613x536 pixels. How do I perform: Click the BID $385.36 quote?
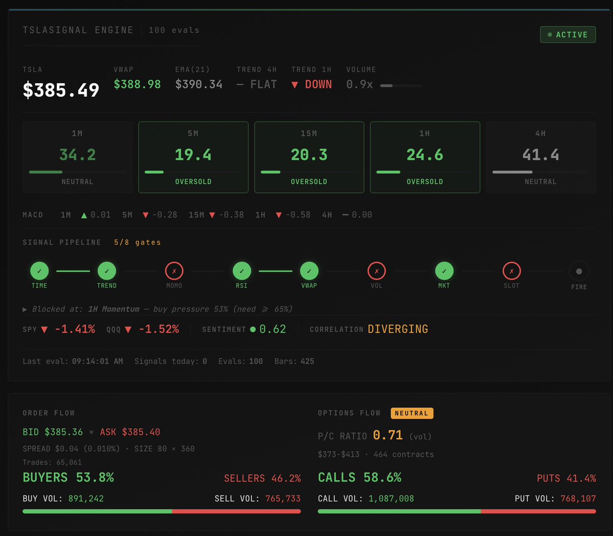53,432
